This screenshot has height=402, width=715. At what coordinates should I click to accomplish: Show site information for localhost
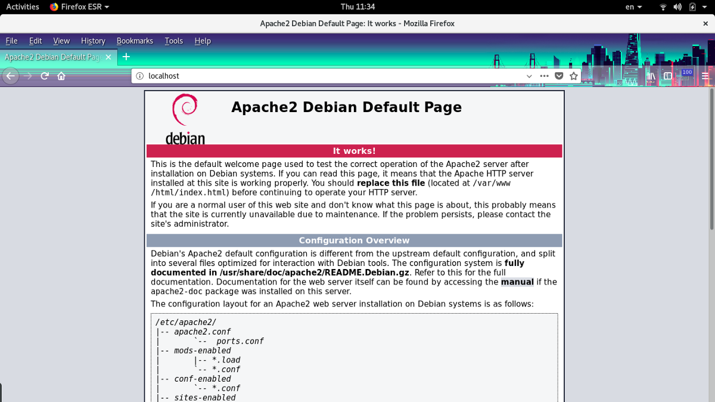(x=139, y=76)
